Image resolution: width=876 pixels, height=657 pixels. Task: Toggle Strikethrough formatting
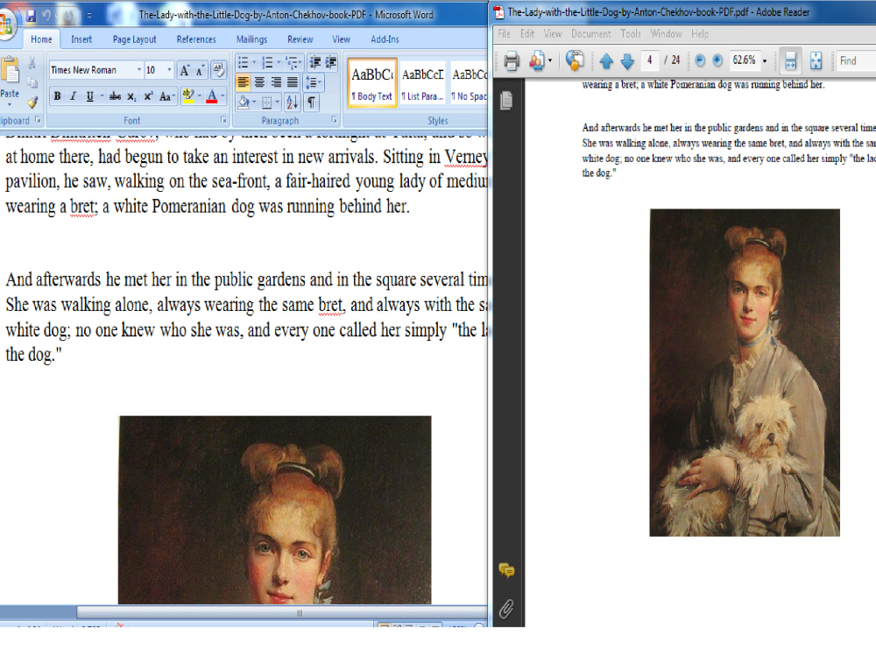[x=115, y=96]
